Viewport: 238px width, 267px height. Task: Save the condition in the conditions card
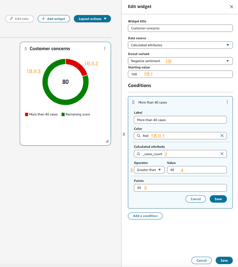[218, 199]
